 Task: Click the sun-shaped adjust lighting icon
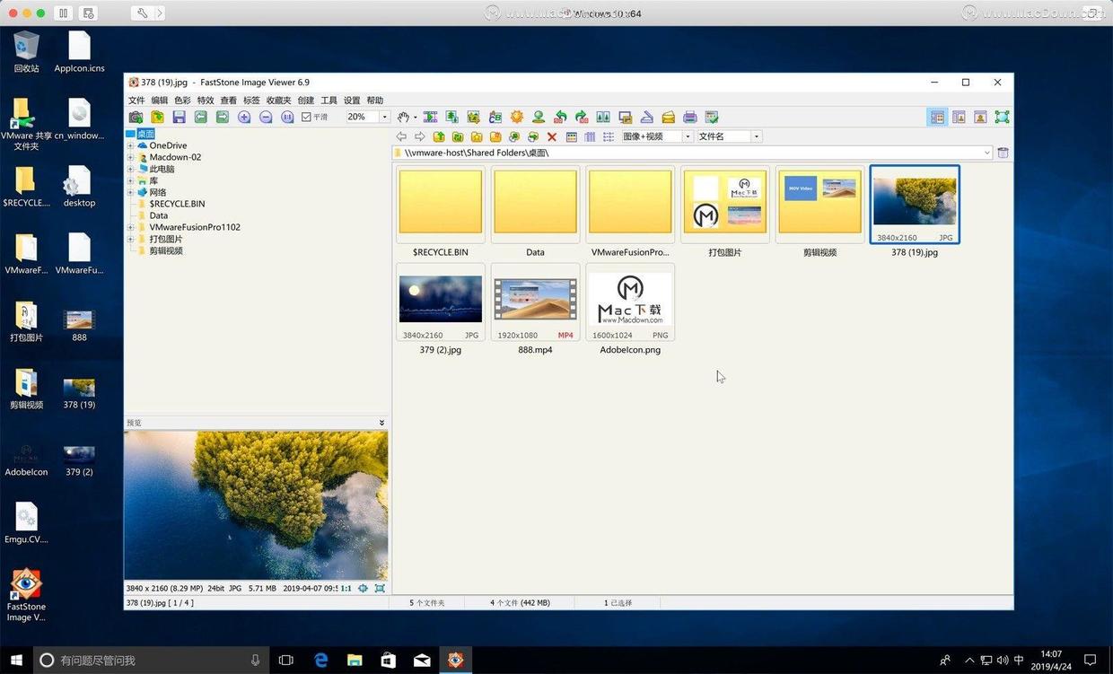517,117
